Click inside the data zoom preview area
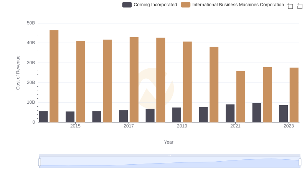The image size is (307, 177). click(x=170, y=162)
